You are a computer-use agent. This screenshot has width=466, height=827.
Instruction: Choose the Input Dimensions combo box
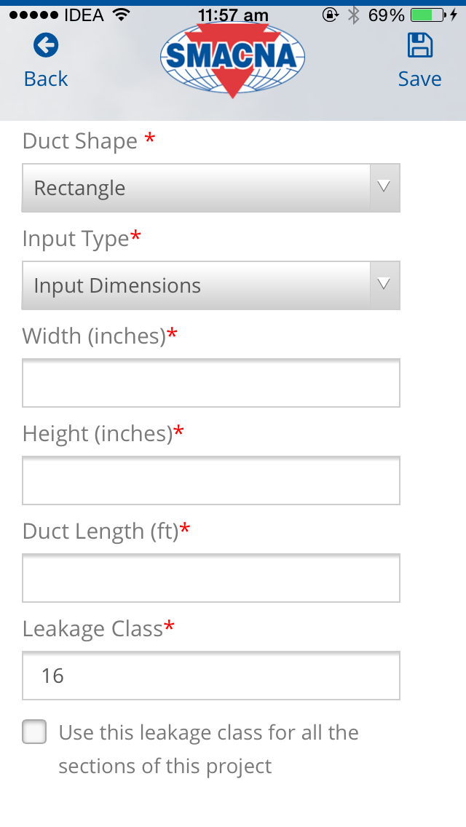(210, 285)
